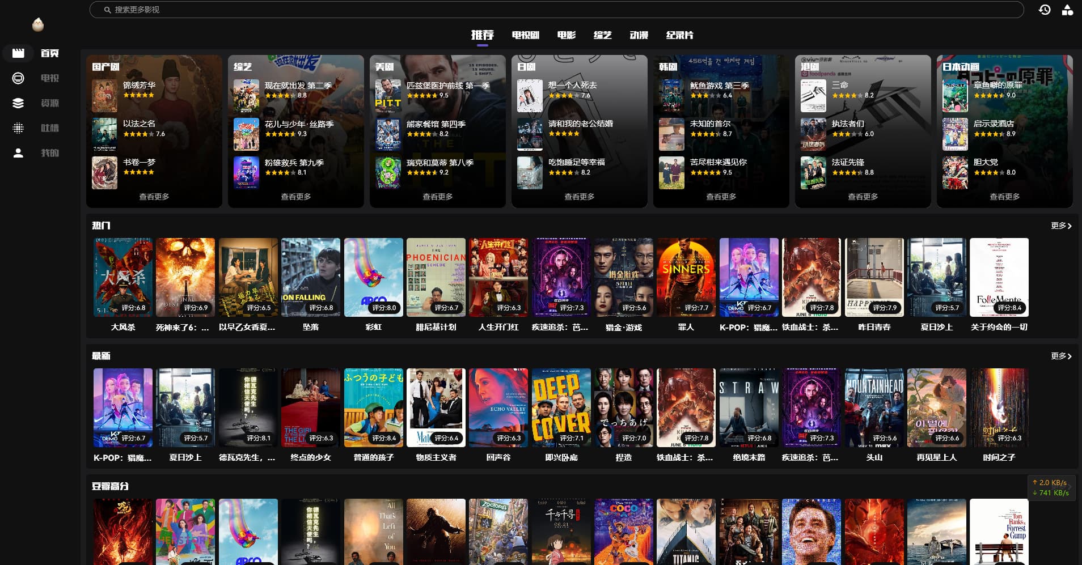Click 查看更多 in the 日本动画 card
This screenshot has height=565, width=1082.
(1005, 197)
